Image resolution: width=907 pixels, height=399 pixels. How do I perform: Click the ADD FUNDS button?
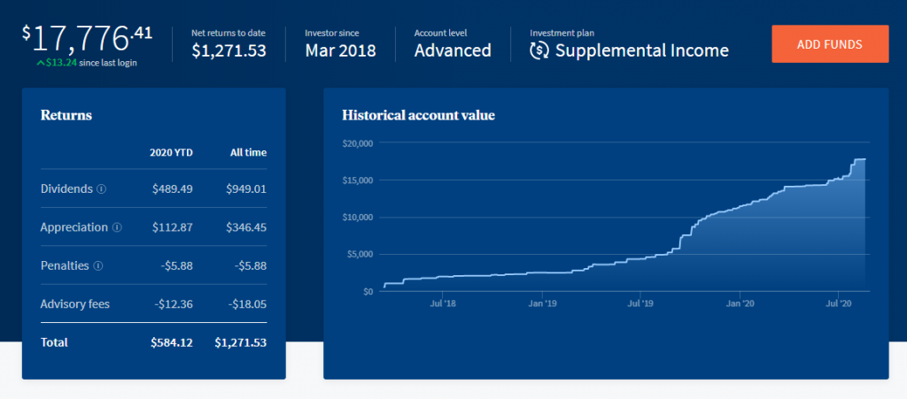click(829, 44)
